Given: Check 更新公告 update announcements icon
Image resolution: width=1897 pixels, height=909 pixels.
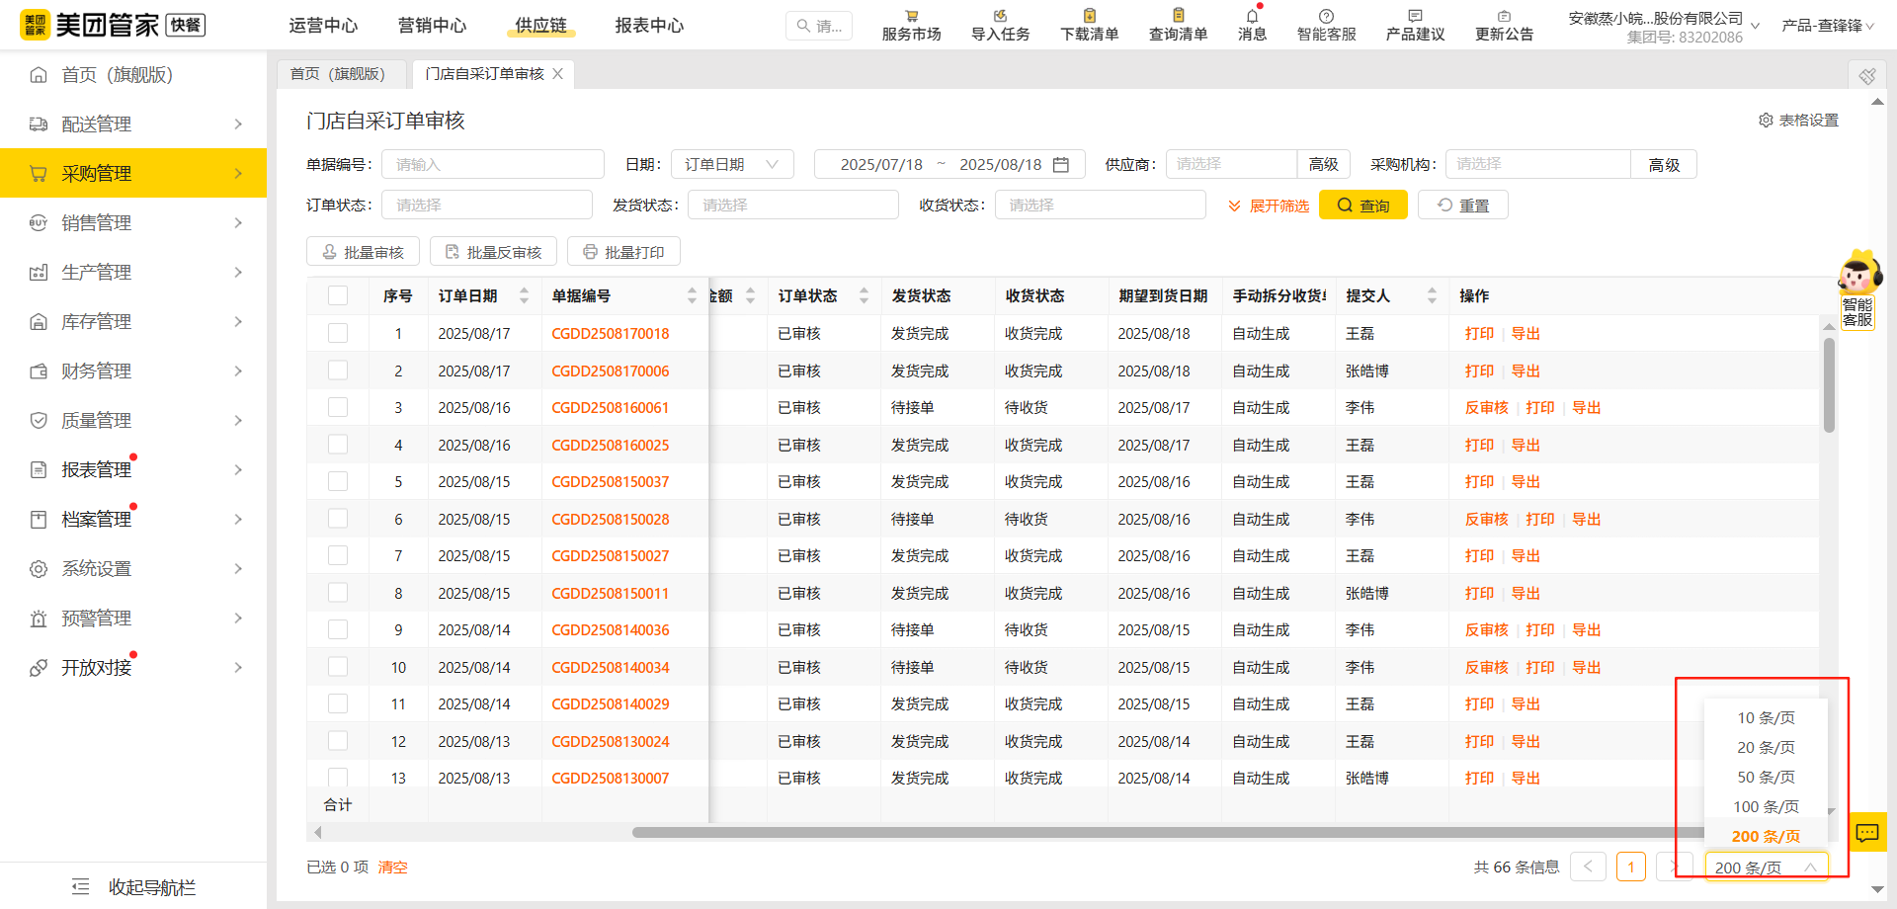Looking at the screenshot, I should [1504, 25].
